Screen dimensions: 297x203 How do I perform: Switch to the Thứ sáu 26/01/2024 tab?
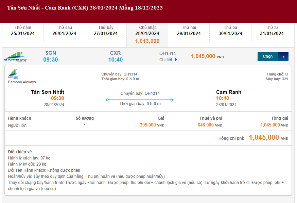64,31
